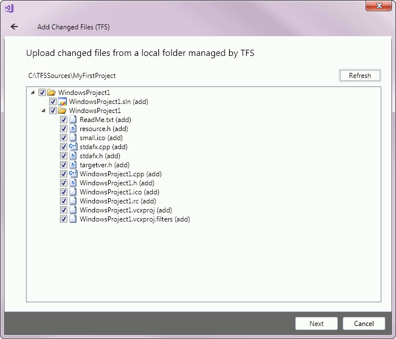Viewport: 396px width, 339px height.
Task: Uncheck the small.ico checkbox
Action: pos(63,138)
